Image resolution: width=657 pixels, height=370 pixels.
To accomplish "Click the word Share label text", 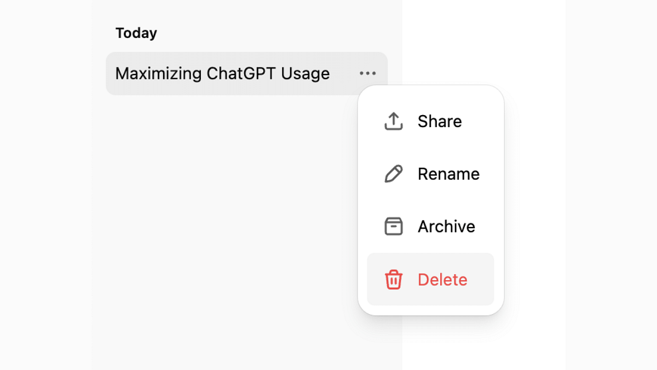I will click(440, 121).
